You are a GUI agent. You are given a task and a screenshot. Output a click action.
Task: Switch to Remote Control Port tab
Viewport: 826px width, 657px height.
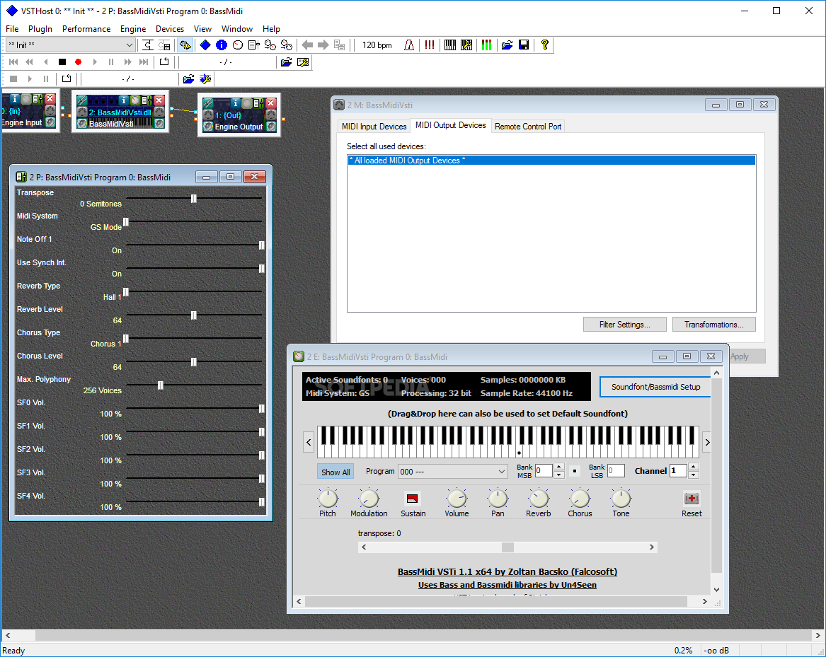point(528,127)
